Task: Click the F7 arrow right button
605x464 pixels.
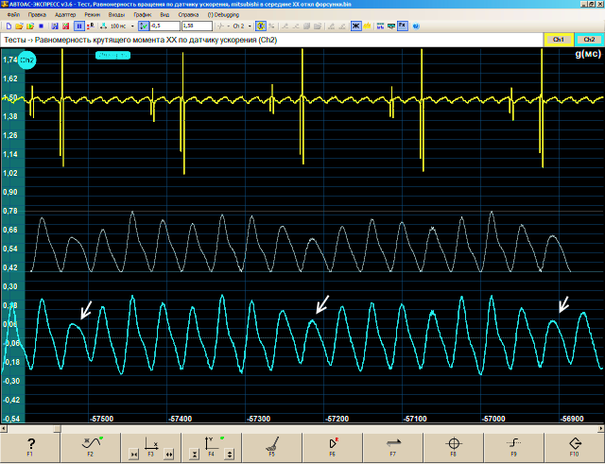Action: (x=392, y=444)
